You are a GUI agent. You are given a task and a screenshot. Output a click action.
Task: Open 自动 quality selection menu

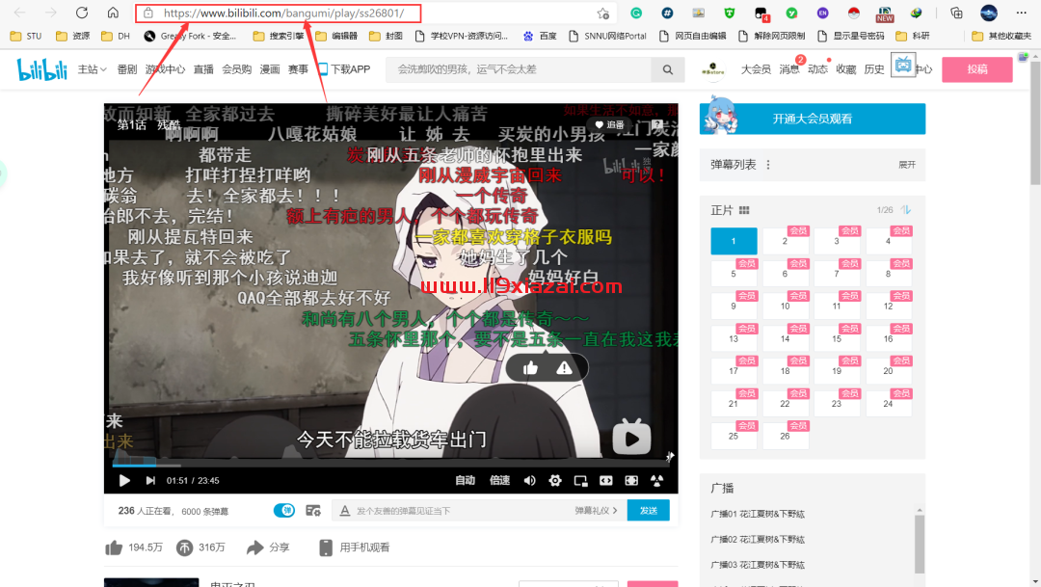pos(465,480)
